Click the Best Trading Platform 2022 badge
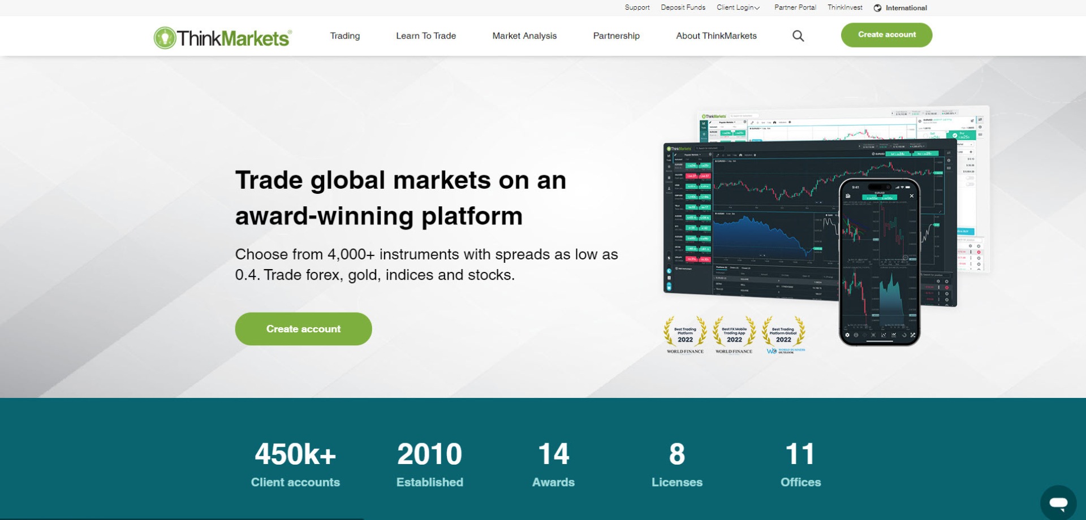Image resolution: width=1086 pixels, height=520 pixels. pos(684,335)
